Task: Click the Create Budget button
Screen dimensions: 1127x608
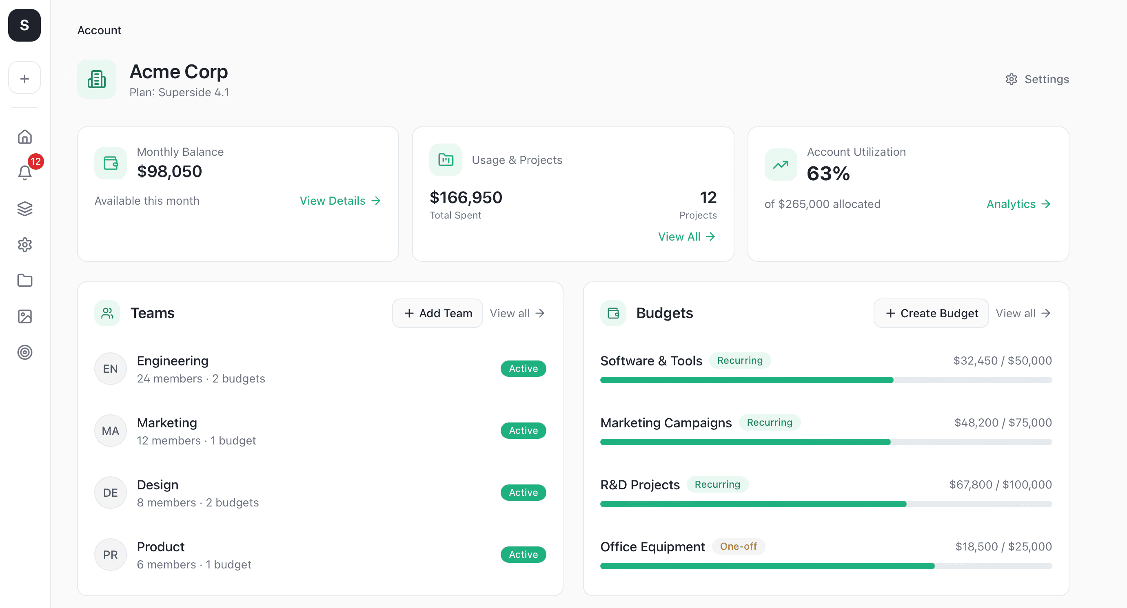Action: [931, 313]
